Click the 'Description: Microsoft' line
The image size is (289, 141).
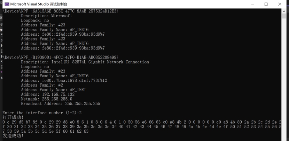pyautogui.click(x=46, y=16)
